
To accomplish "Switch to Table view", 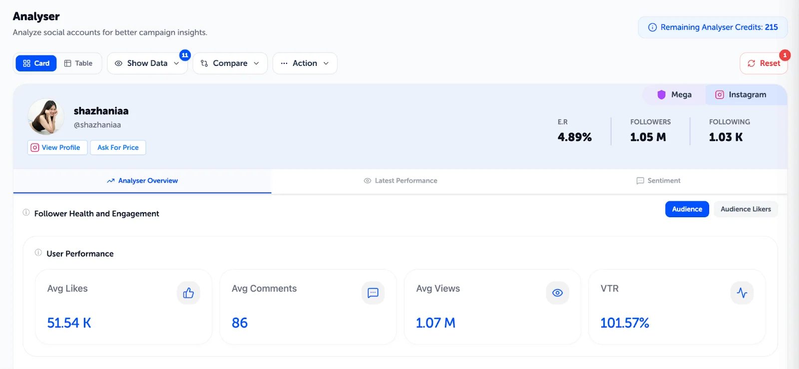I will [x=78, y=63].
